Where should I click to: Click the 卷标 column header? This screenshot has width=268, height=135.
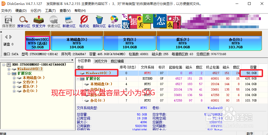click(x=97, y=67)
